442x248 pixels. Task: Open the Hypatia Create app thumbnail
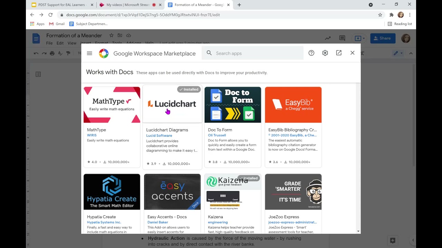(112, 192)
